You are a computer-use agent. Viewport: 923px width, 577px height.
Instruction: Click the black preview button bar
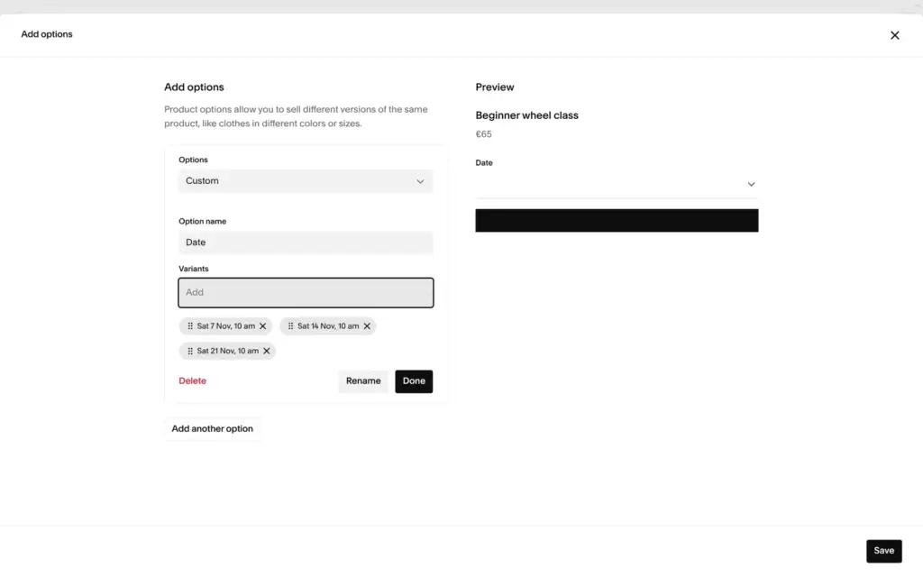pyautogui.click(x=617, y=220)
